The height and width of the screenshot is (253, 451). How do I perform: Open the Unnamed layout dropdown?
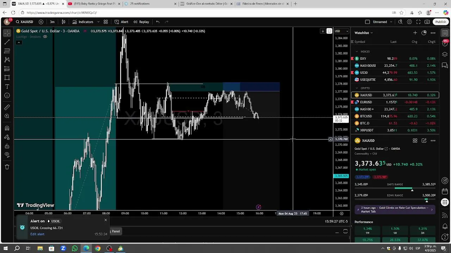coord(383,22)
